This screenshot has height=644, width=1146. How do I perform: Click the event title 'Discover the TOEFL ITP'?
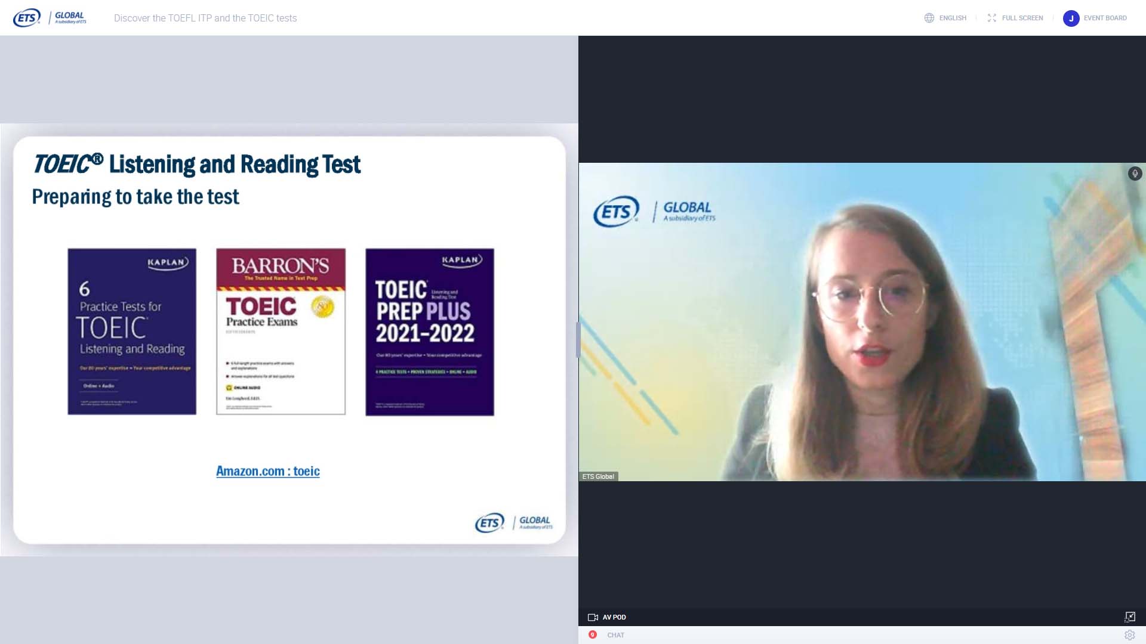205,18
